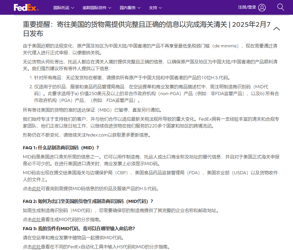Expand chevron next to 支持
This screenshot has width=293, height=250.
160,8
